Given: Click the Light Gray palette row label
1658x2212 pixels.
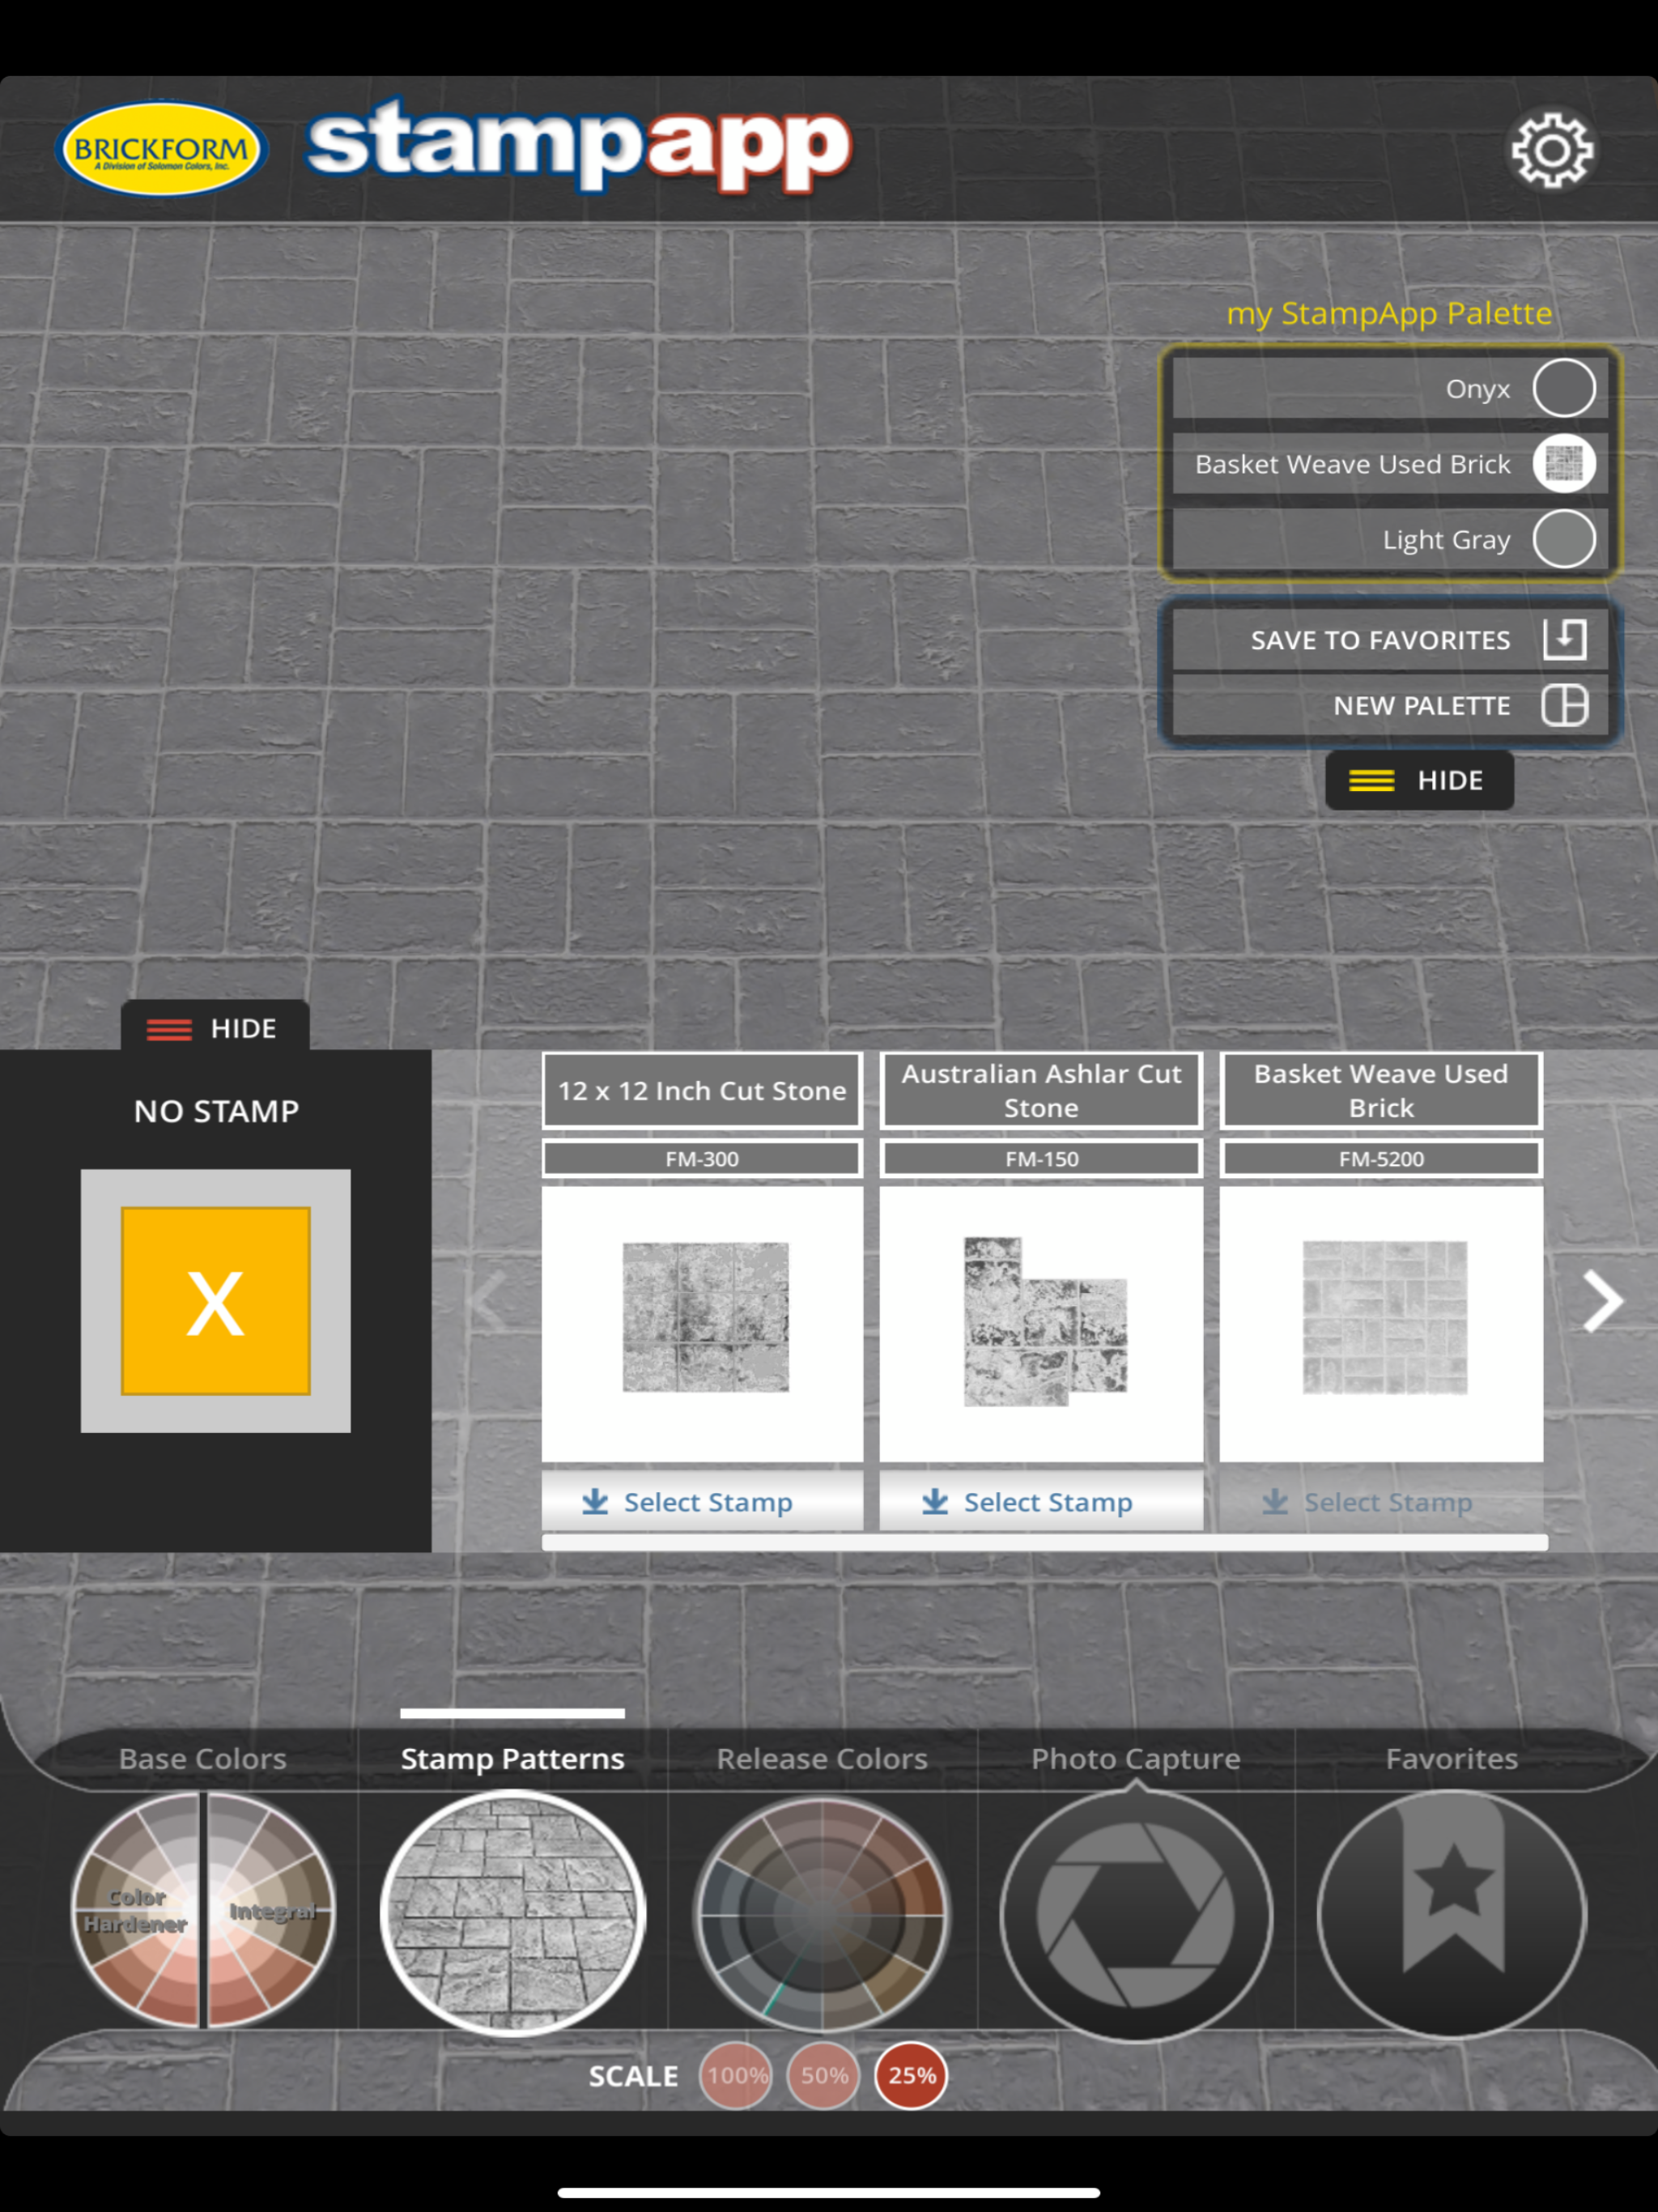Looking at the screenshot, I should pyautogui.click(x=1446, y=540).
